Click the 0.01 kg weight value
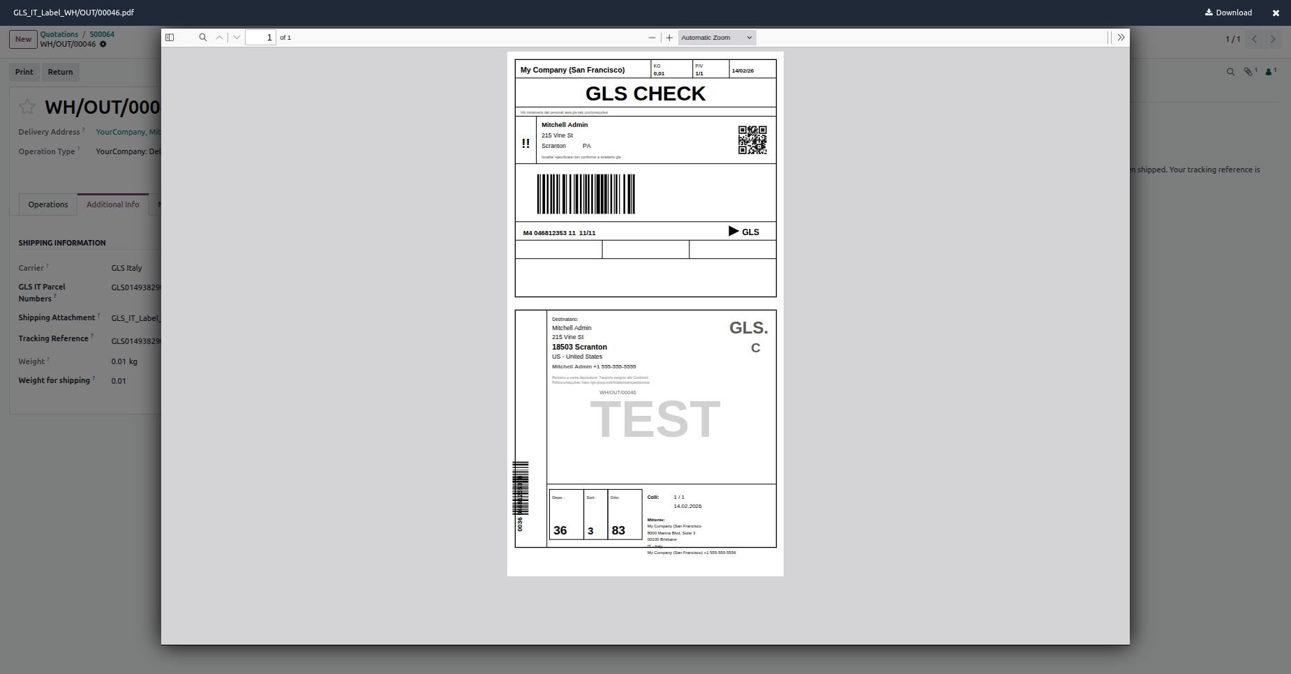The width and height of the screenshot is (1291, 674). click(x=124, y=361)
